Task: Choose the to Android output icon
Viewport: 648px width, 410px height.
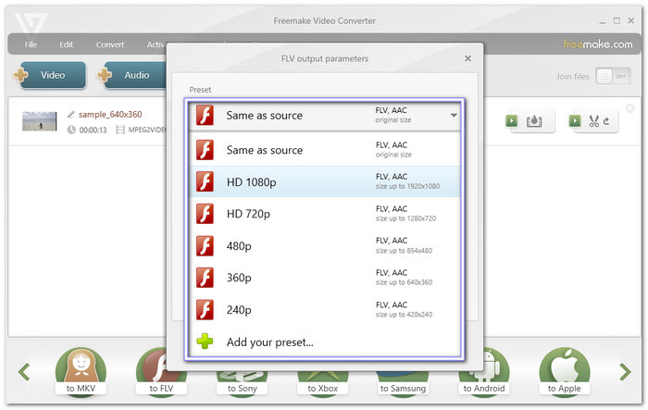Action: (483, 372)
